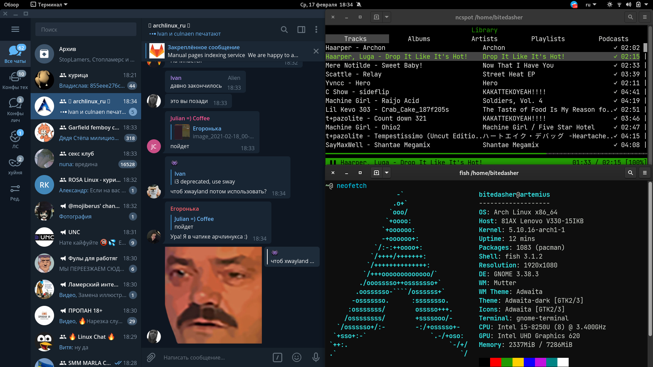This screenshot has width=653, height=367.
Task: Search in the ncspot terminal window
Action: 631,17
